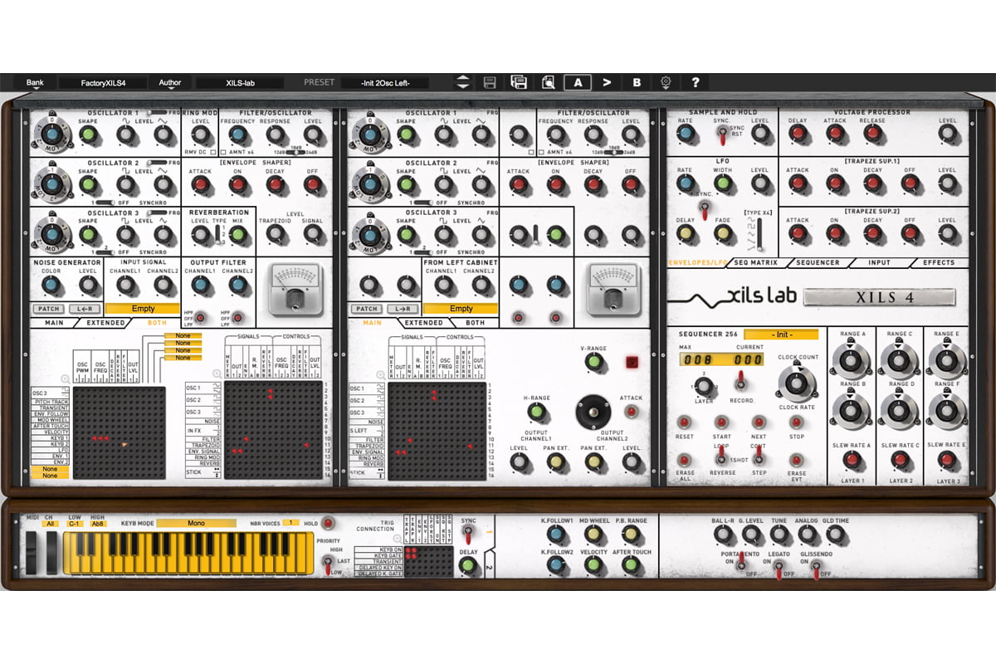Viewport: 996px width, 664px height.
Task: Open the help question mark icon
Action: tap(696, 82)
